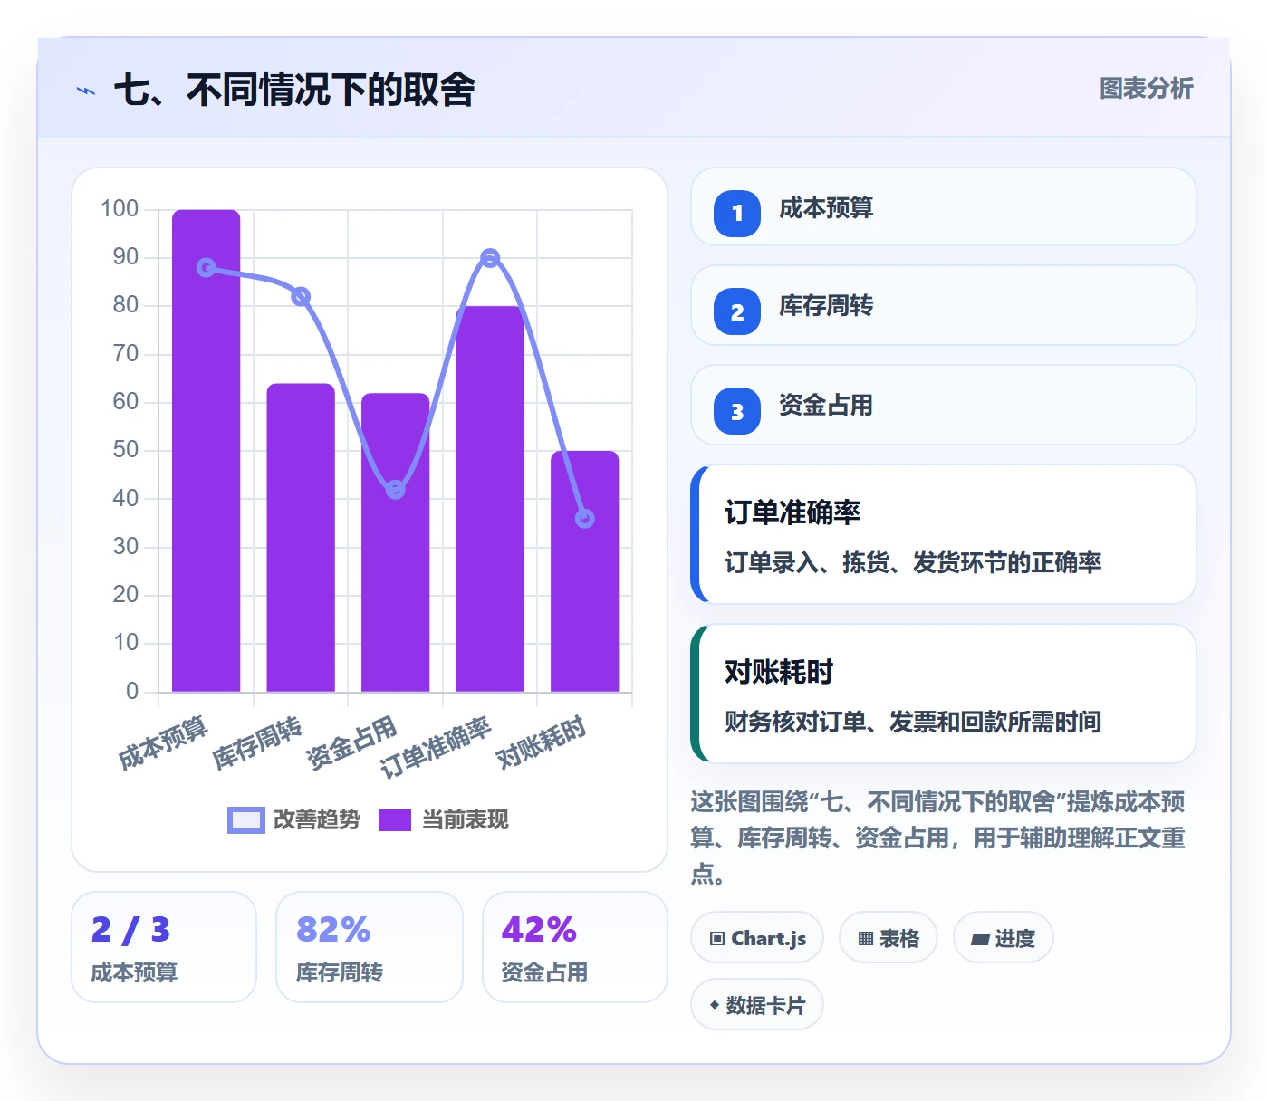Click the 库存周转 x-axis label
1268x1101 pixels.
point(257,742)
